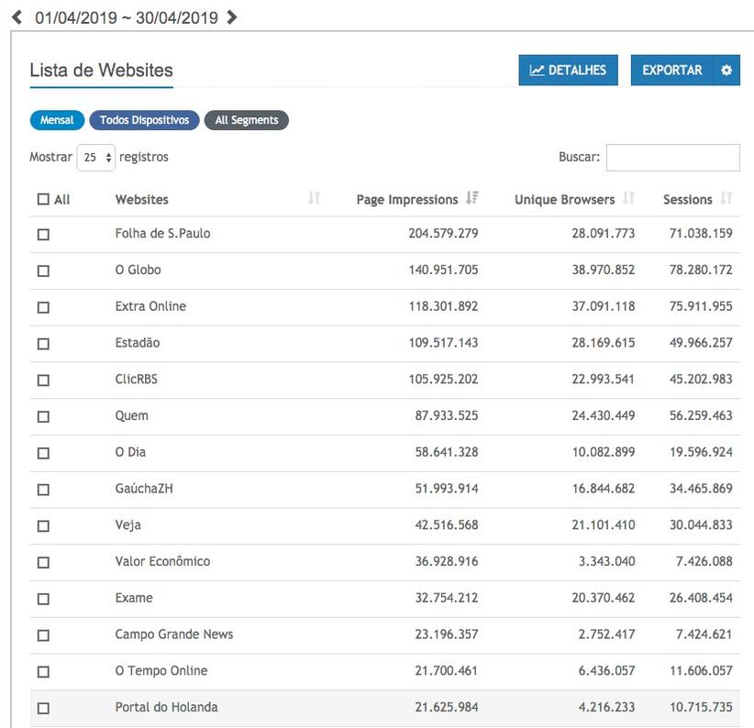The width and height of the screenshot is (754, 728).
Task: Sort by Websites column sort icon
Action: click(315, 199)
